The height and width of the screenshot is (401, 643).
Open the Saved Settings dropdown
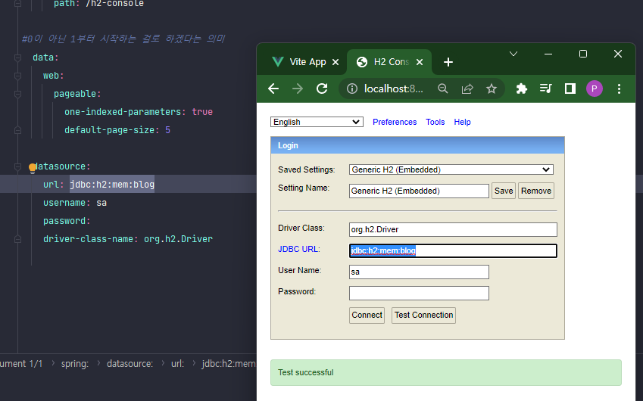[451, 169]
